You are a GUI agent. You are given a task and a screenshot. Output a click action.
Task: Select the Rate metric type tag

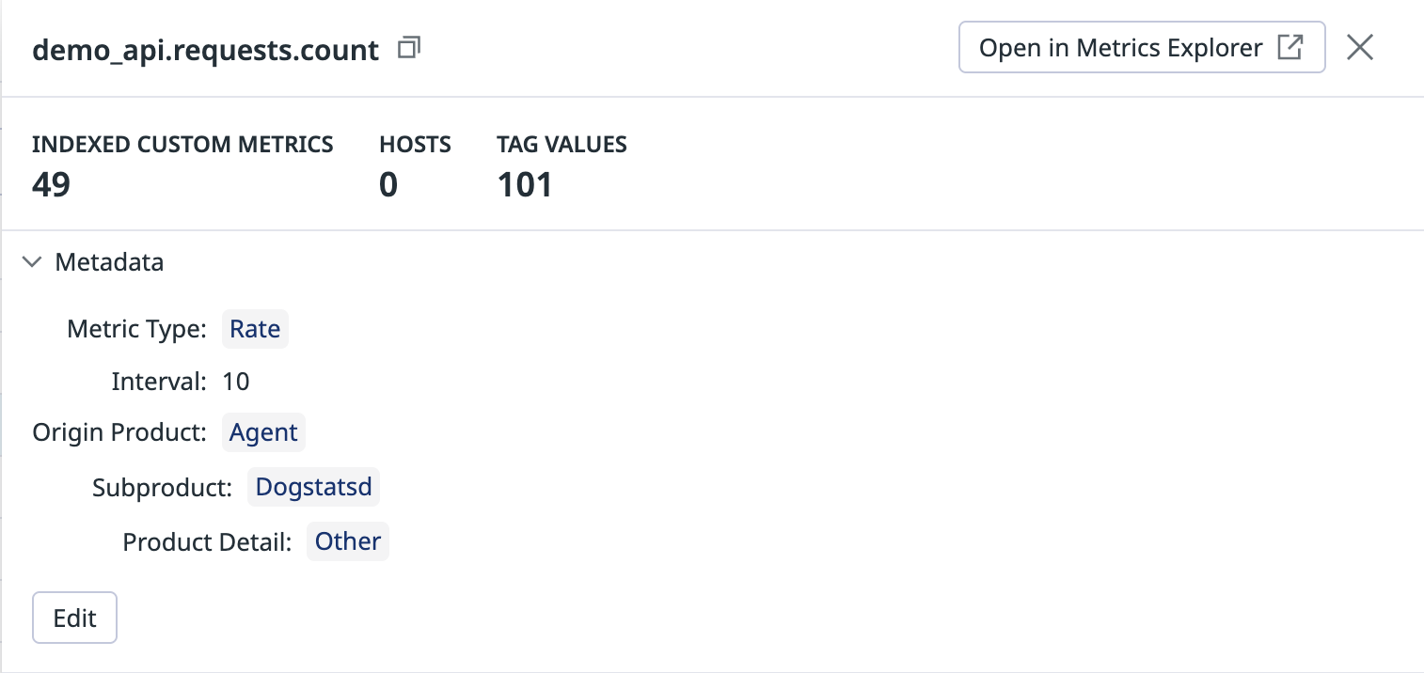click(x=255, y=329)
